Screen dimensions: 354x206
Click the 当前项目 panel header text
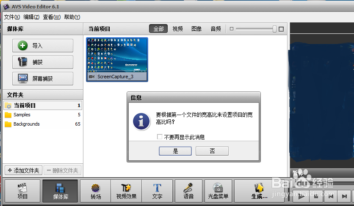[99, 29]
